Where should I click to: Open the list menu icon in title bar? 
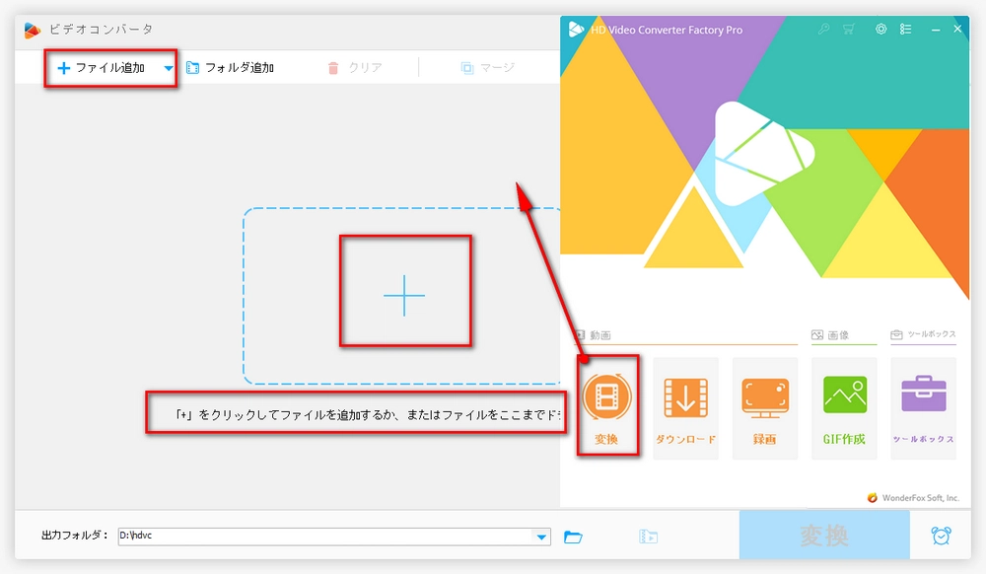tap(906, 30)
